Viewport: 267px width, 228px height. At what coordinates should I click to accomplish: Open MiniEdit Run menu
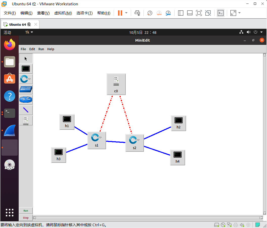[41, 49]
